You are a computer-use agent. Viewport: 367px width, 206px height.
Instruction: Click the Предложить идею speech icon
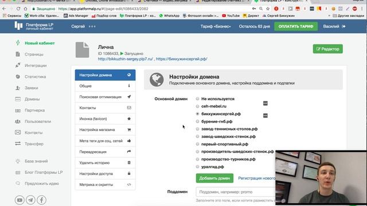(x=18, y=183)
